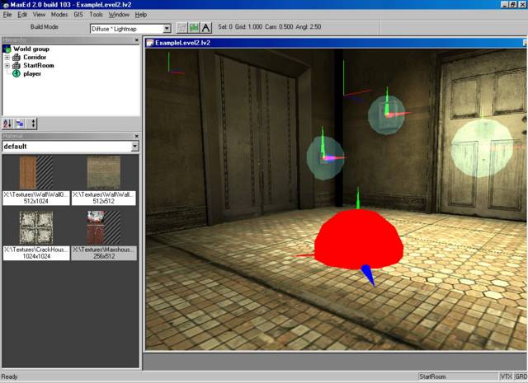The image size is (528, 383).
Task: Click the Angl 2.50 toolbar value
Action: click(309, 27)
